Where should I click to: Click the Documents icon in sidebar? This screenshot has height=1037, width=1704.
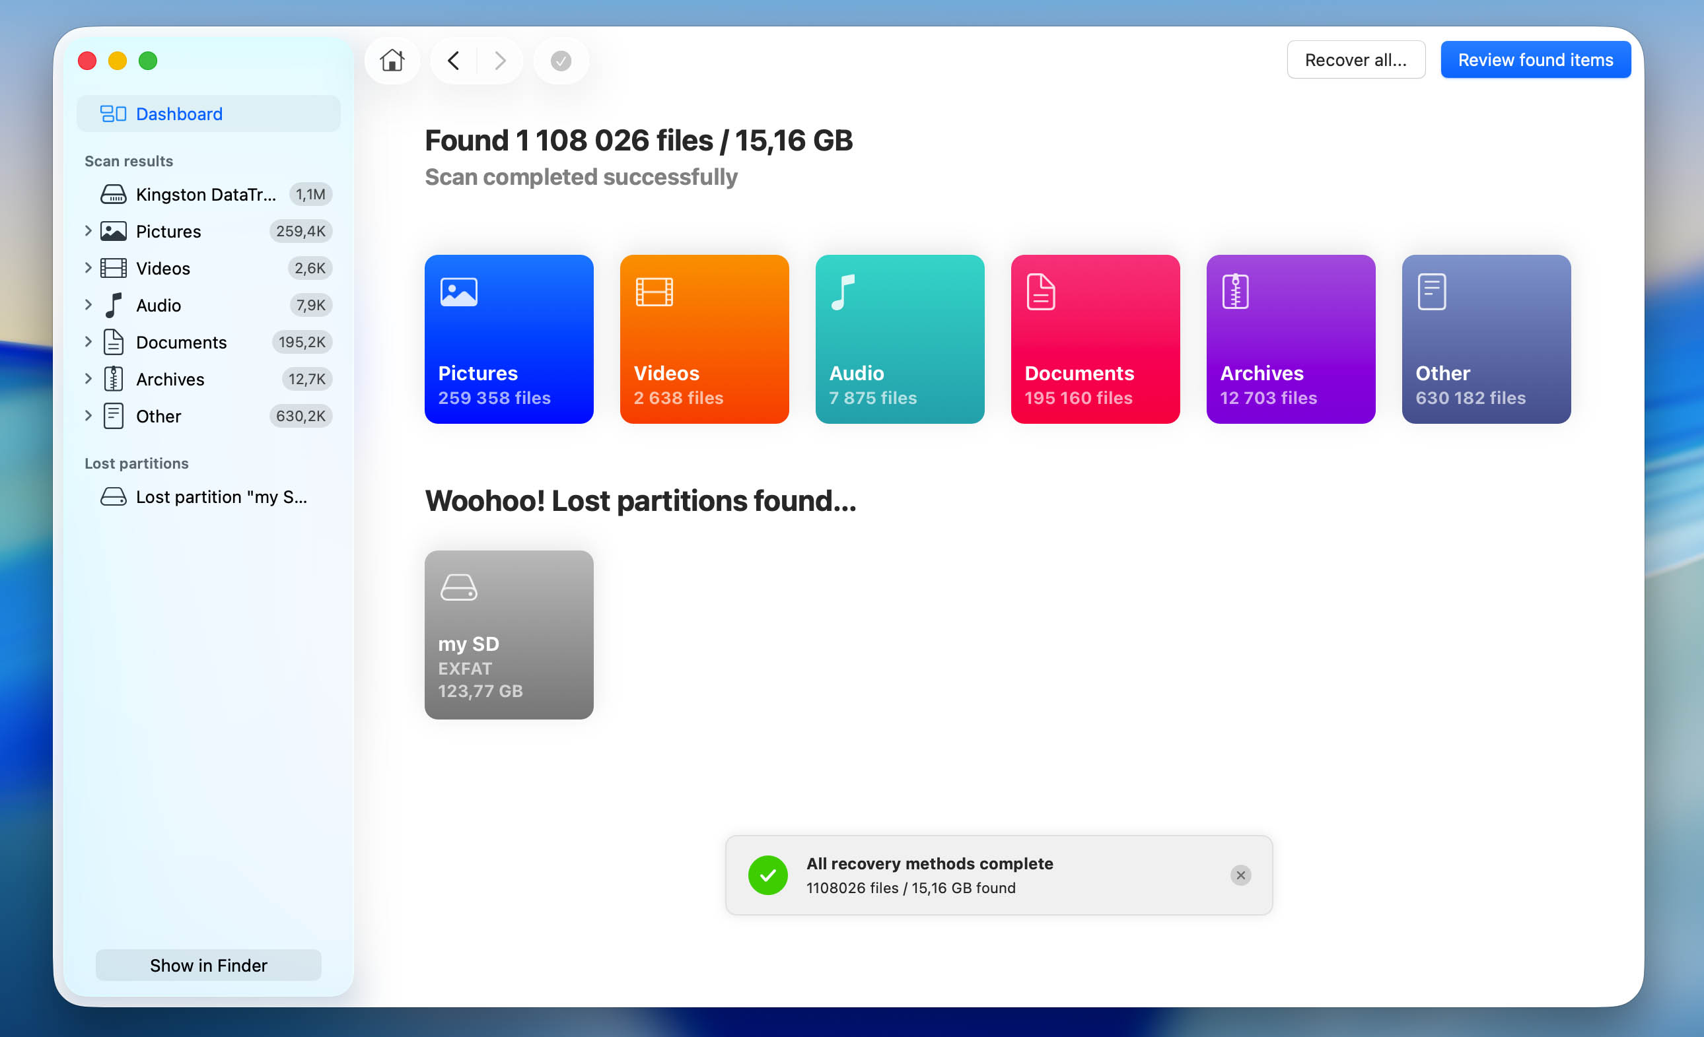point(114,342)
